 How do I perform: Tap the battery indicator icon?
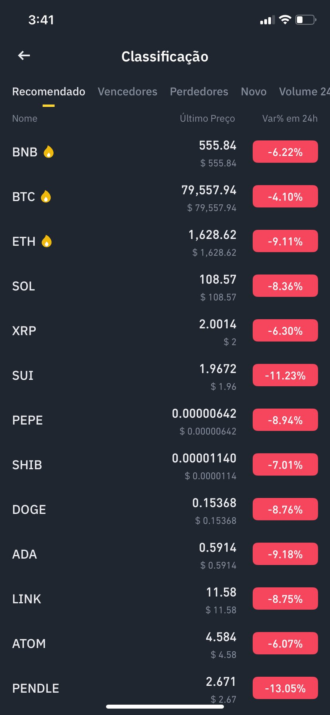tap(306, 20)
